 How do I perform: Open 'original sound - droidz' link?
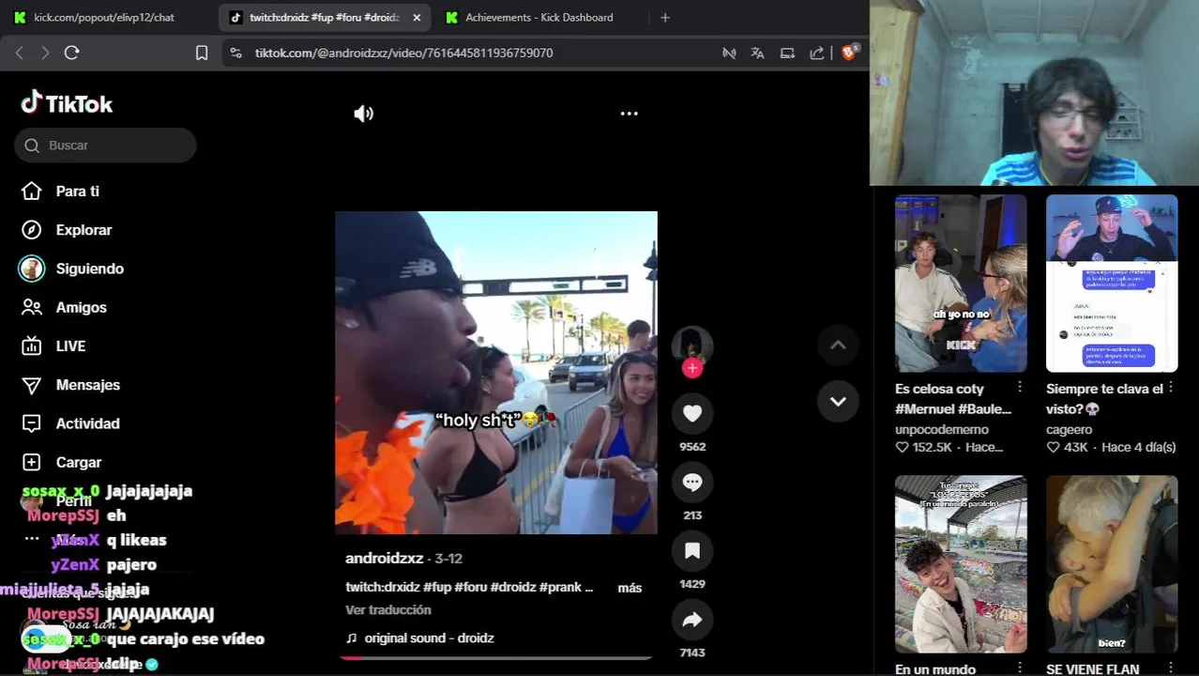(x=429, y=638)
